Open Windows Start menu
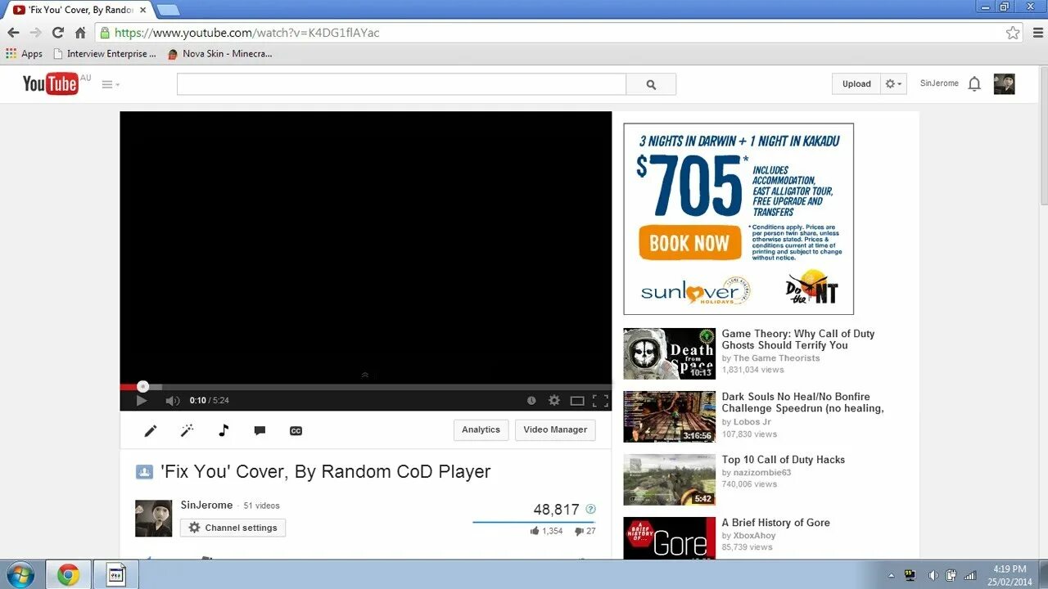 click(20, 575)
